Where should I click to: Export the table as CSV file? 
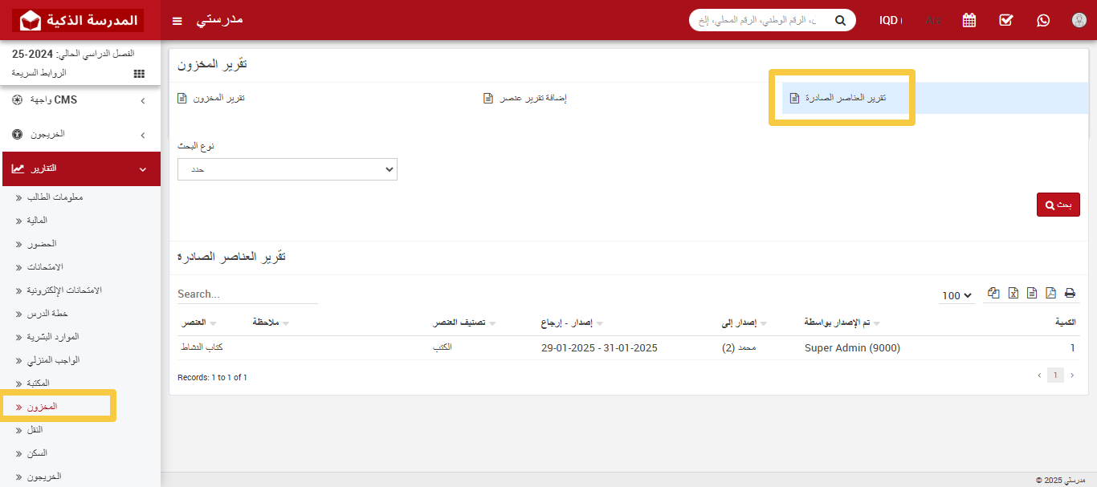tap(1032, 293)
